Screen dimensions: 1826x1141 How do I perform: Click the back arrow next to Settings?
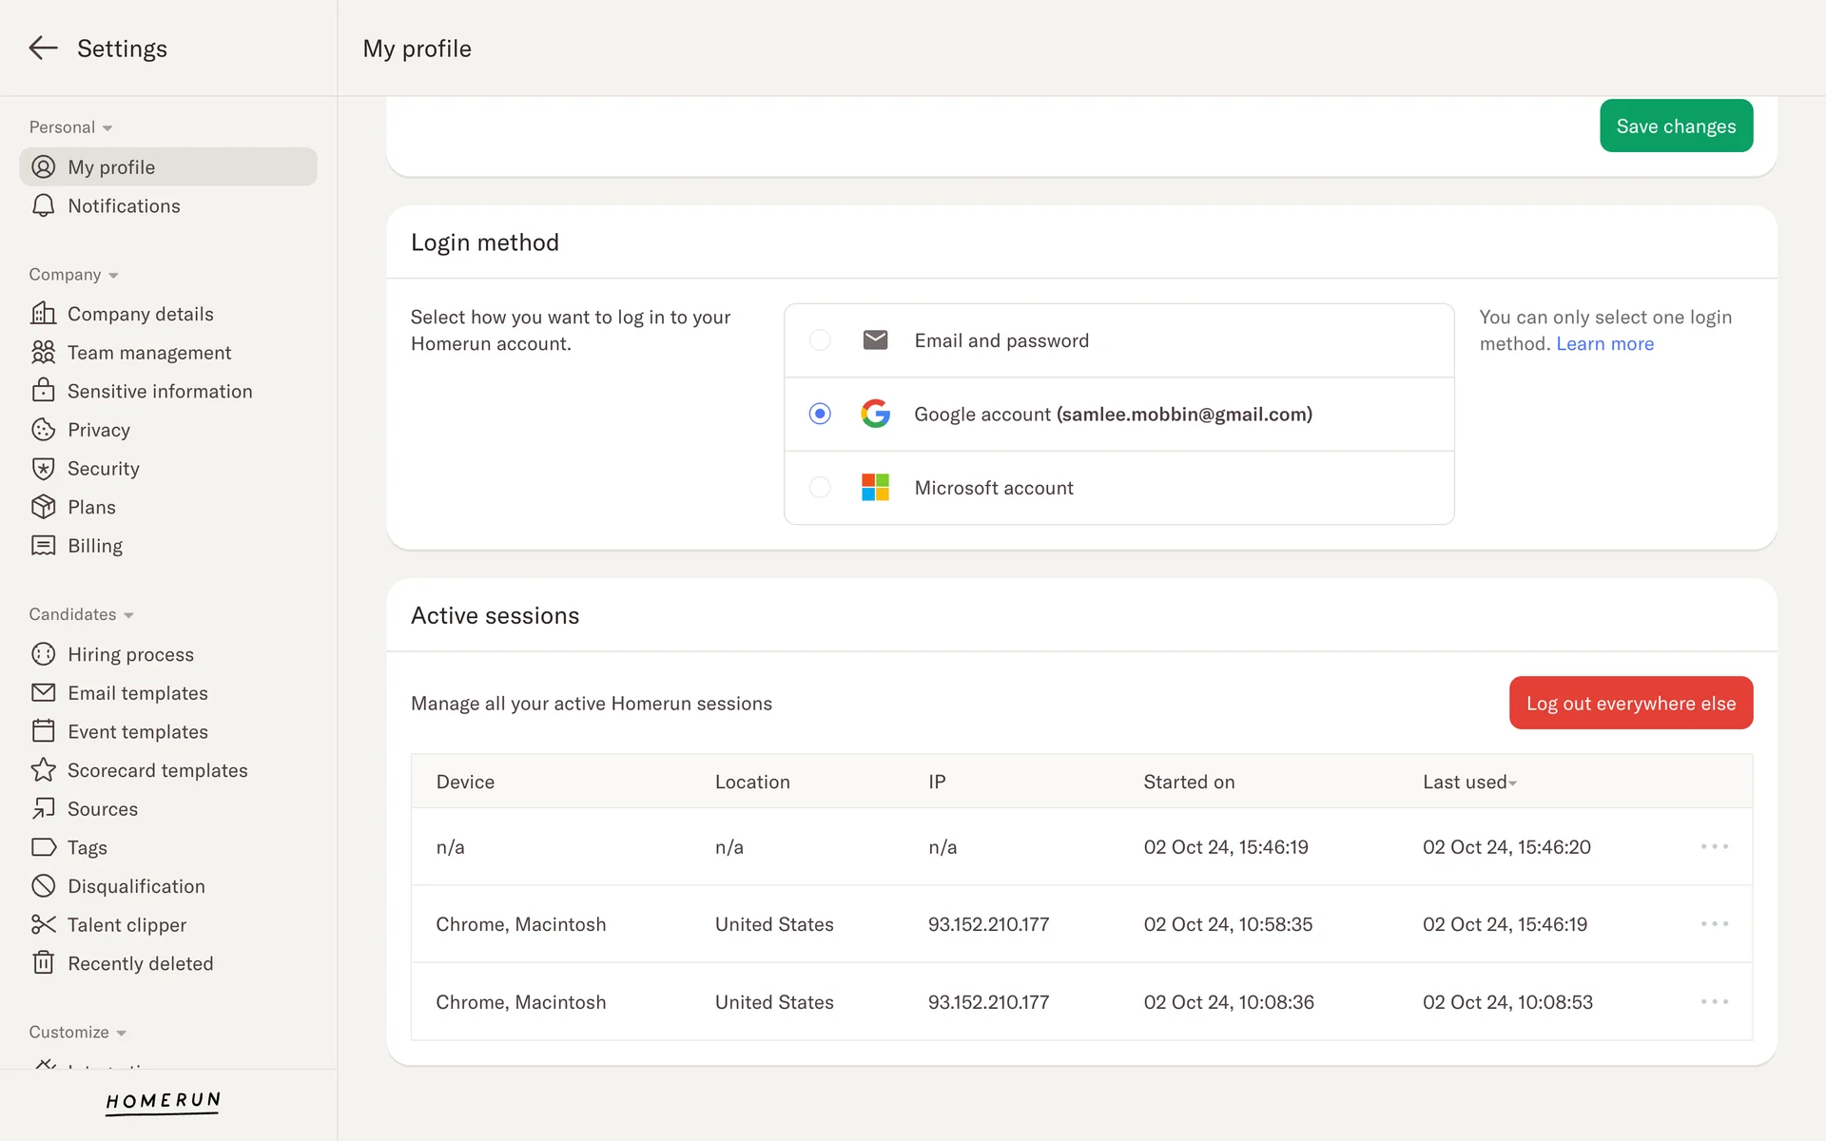[x=43, y=48]
